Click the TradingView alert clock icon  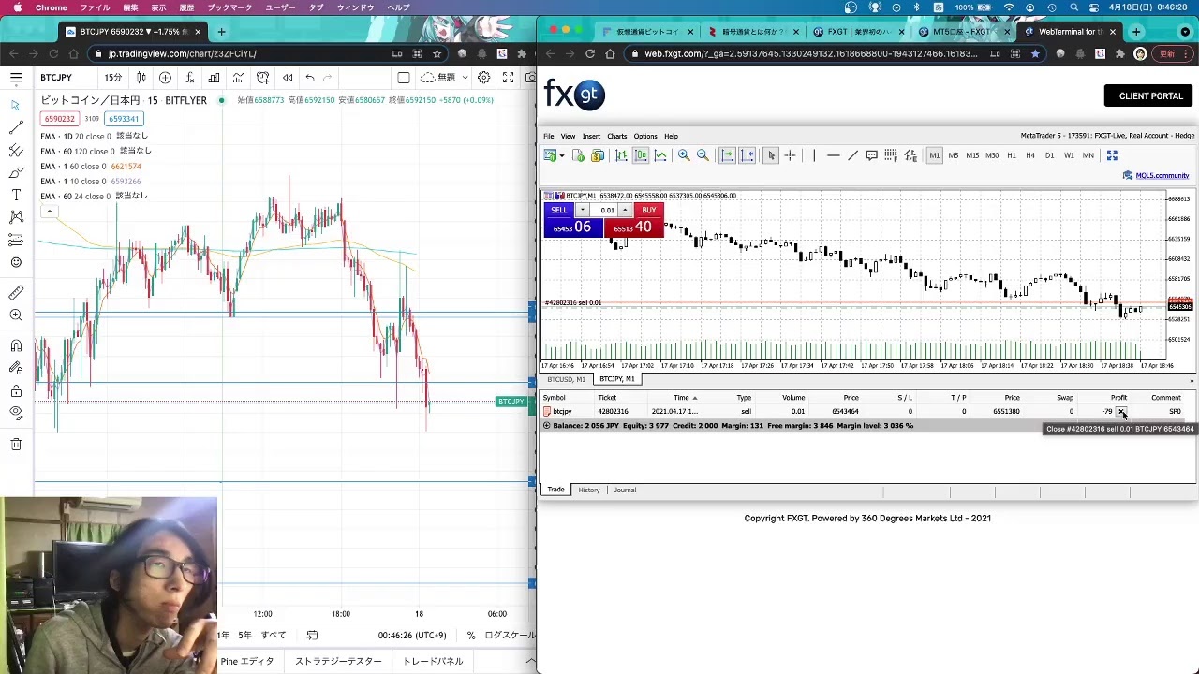click(263, 78)
